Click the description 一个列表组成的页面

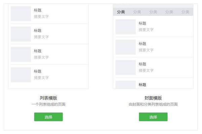pos(48,105)
